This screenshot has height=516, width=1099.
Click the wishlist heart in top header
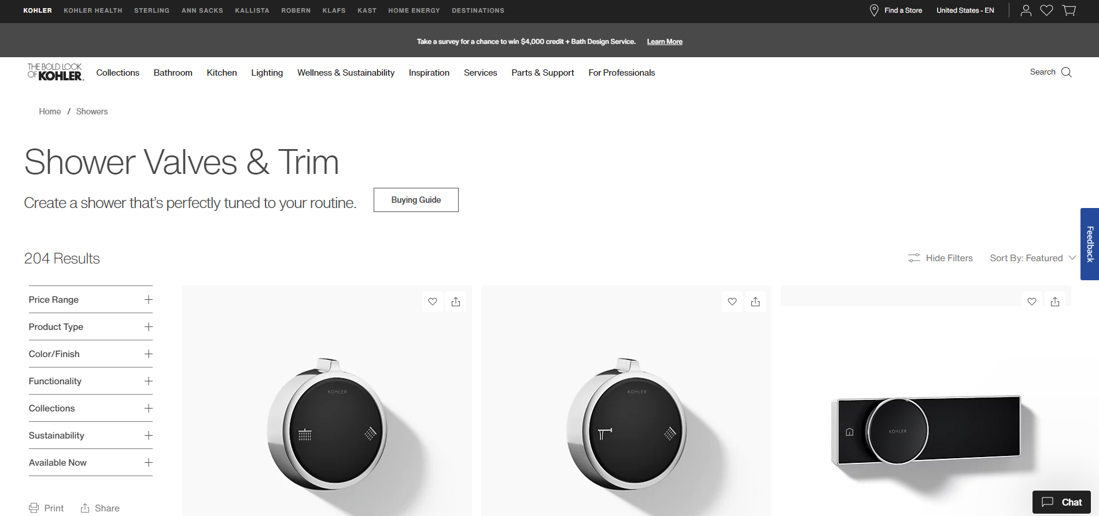click(x=1046, y=10)
